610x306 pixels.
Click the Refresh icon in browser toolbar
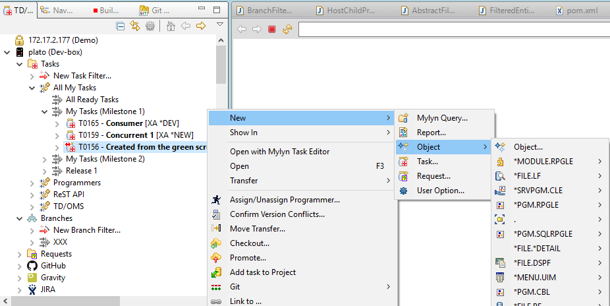click(287, 30)
